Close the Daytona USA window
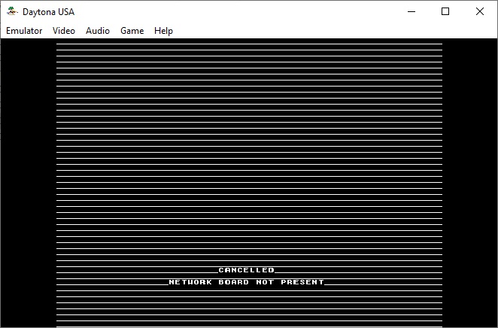 pyautogui.click(x=480, y=12)
